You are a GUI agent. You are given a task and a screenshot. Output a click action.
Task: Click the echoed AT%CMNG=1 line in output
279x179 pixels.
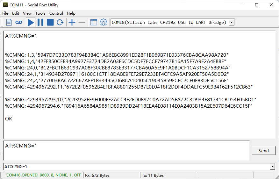(21, 36)
